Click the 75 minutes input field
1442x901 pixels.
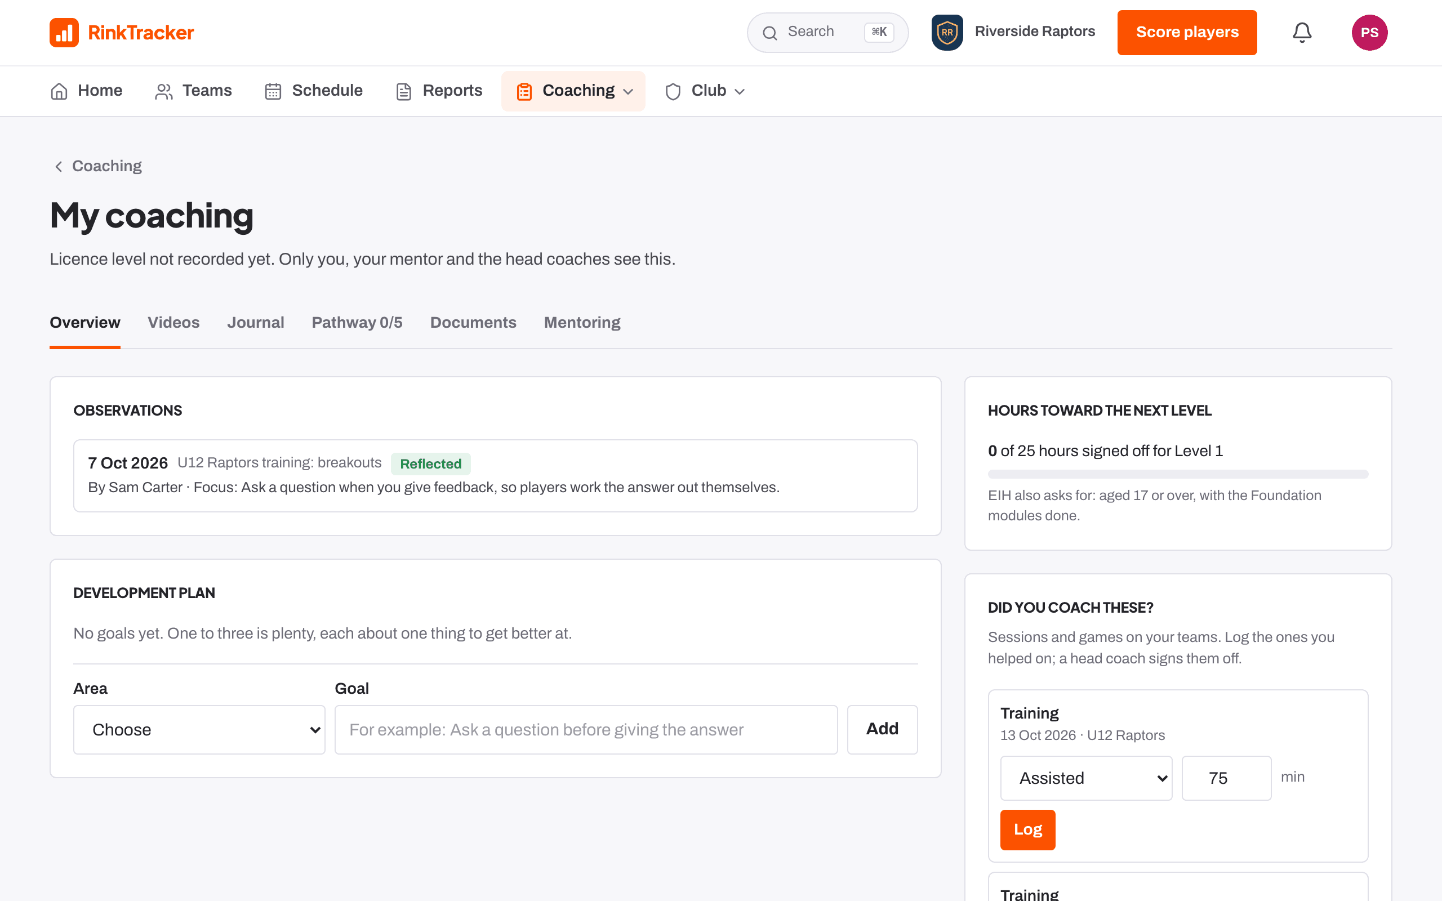click(1226, 778)
